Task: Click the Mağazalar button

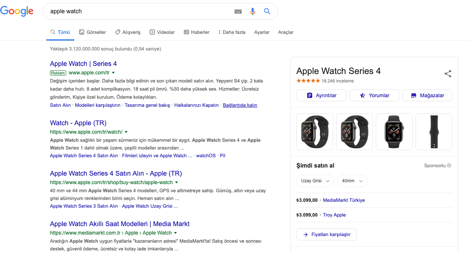Action: (427, 95)
